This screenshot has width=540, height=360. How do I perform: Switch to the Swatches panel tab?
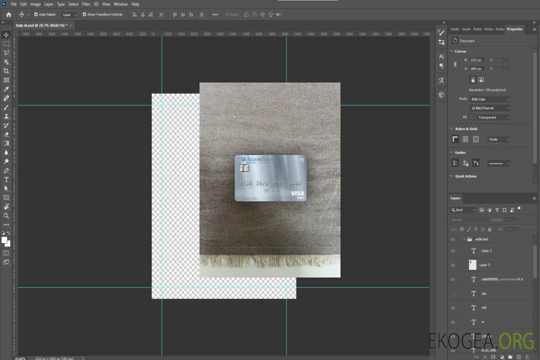click(454, 29)
